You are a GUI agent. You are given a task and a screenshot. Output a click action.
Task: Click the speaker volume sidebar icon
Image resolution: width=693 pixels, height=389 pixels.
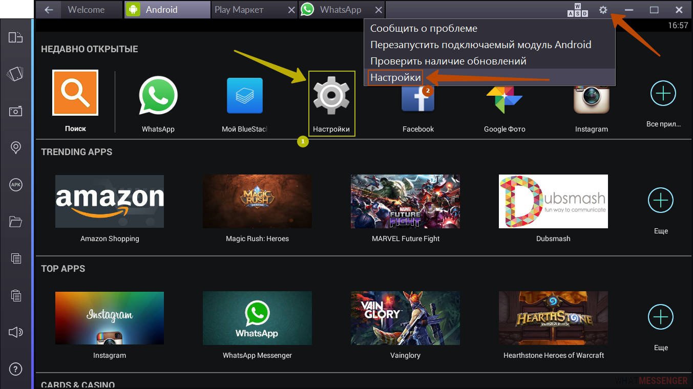16,332
